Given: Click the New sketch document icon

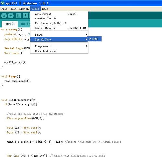Looking at the screenshot, I should point(19,16).
